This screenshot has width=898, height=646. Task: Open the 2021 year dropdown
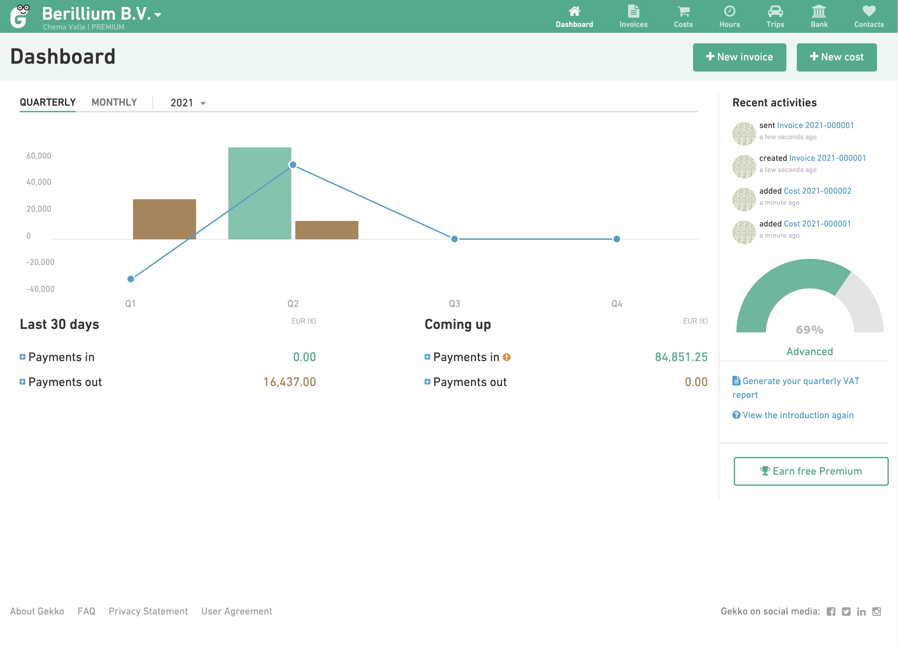pos(188,103)
